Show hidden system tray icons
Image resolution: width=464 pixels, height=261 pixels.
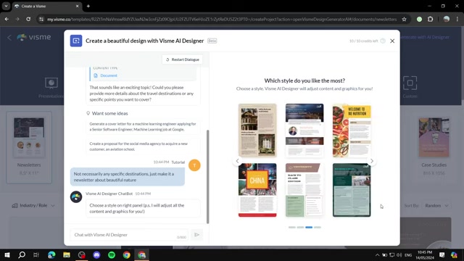(377, 254)
